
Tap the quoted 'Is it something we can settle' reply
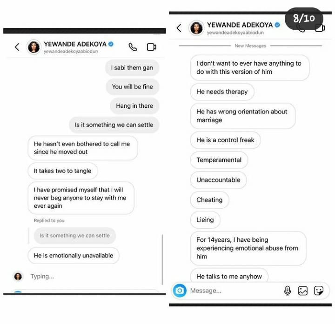[75, 236]
